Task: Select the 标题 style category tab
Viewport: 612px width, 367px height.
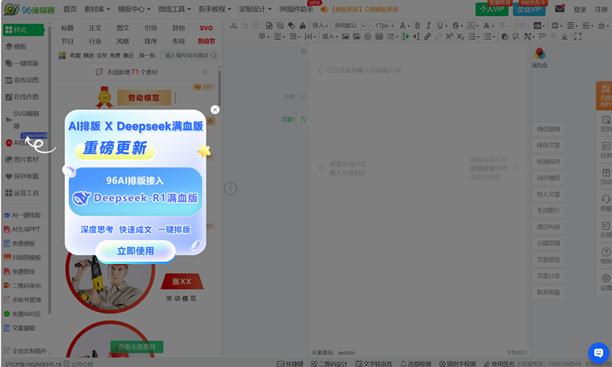Action: 67,28
